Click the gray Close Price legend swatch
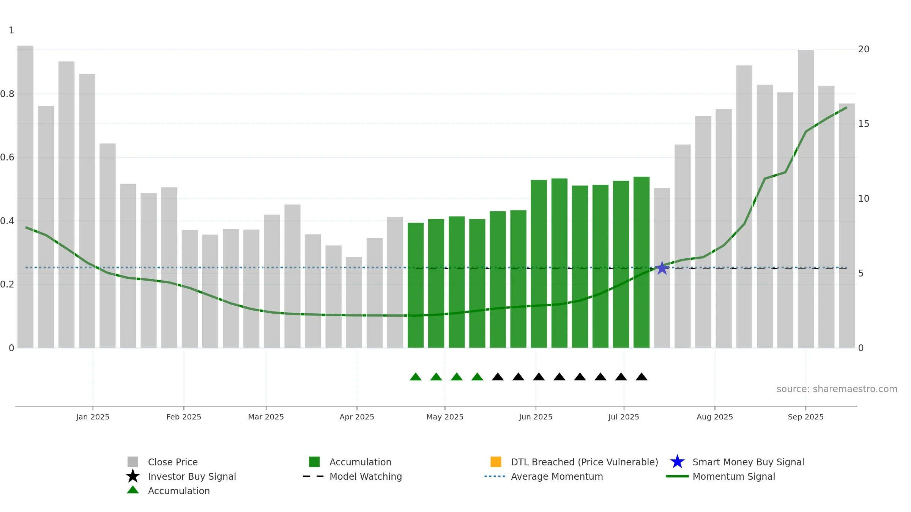911x512 pixels. pos(133,462)
